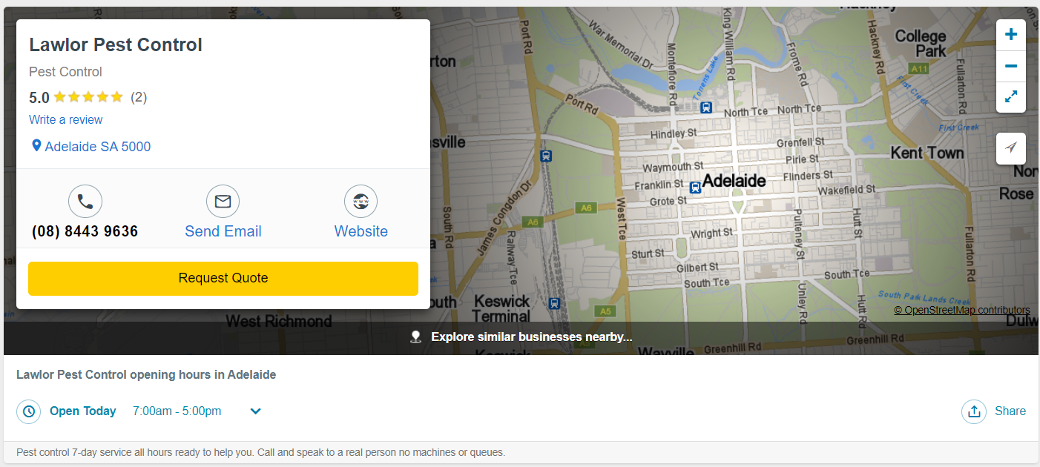Click the Adelaide label on the map
1040x467 pixels.
coord(734,180)
